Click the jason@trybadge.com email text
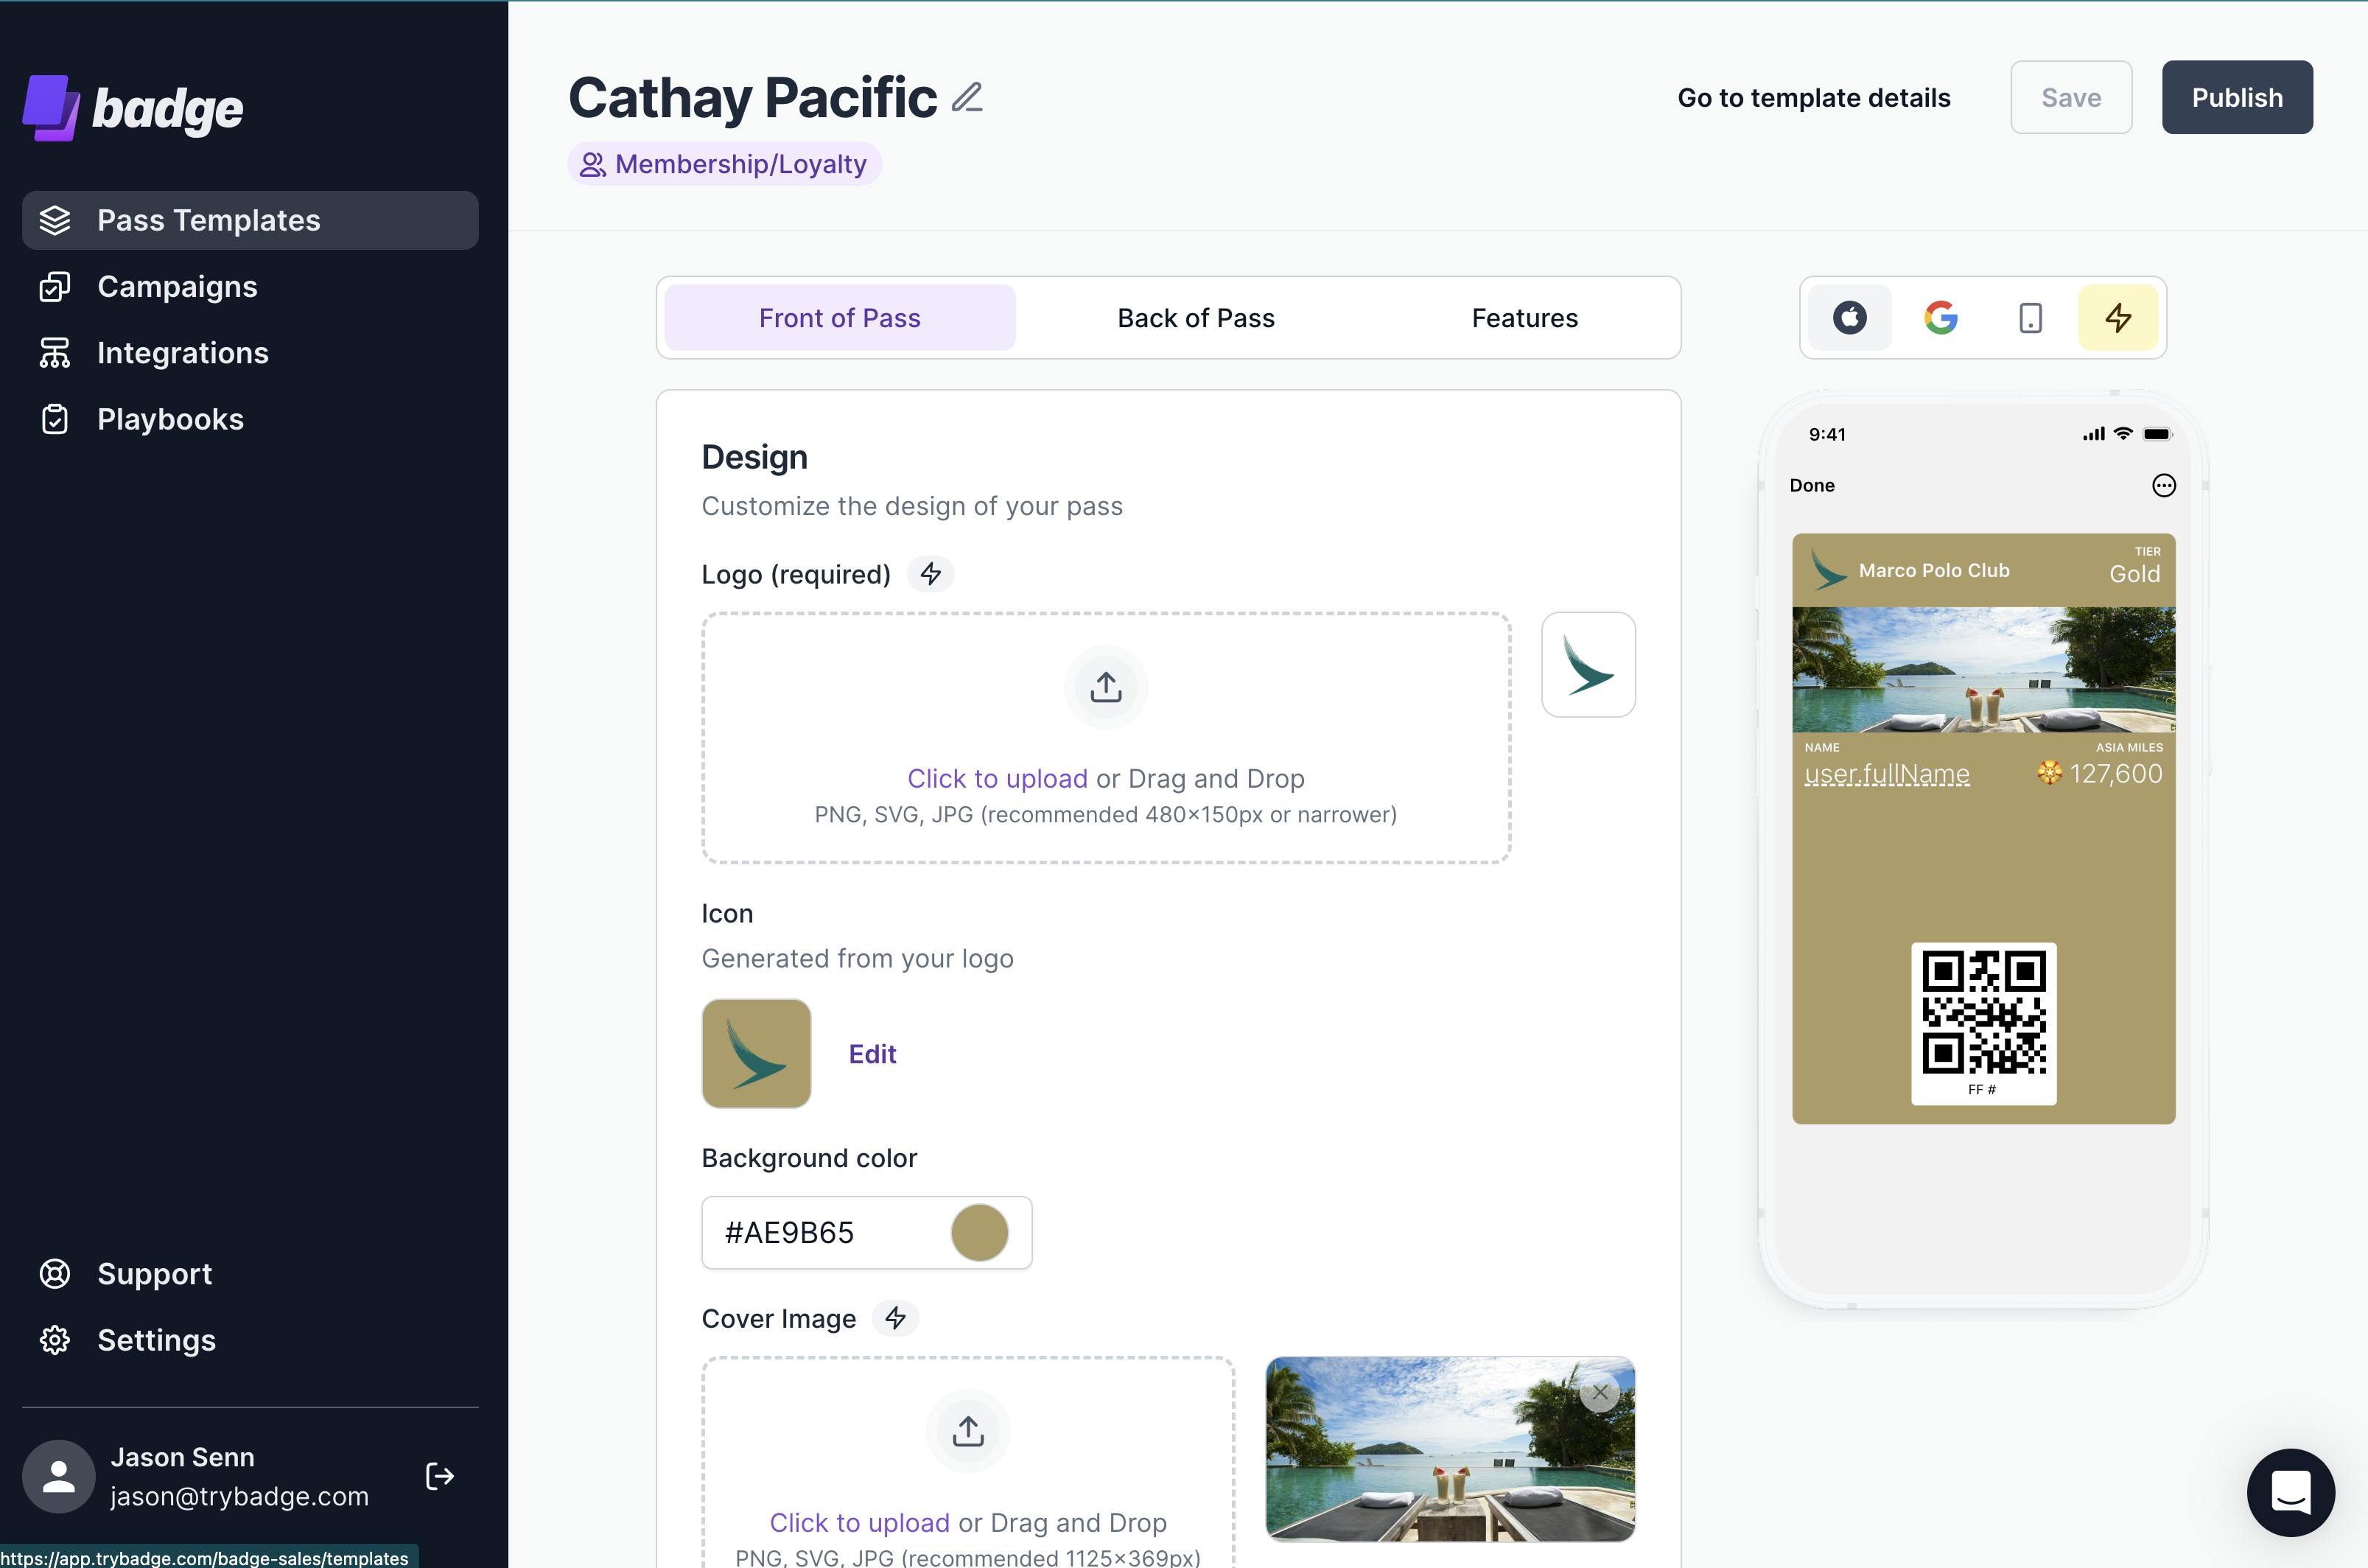 click(x=239, y=1496)
